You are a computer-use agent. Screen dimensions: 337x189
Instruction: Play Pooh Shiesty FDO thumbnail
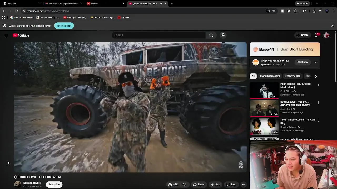[x=264, y=91]
